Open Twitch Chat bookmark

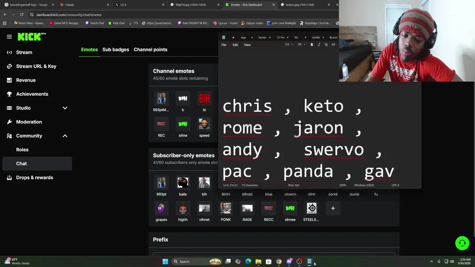point(95,23)
